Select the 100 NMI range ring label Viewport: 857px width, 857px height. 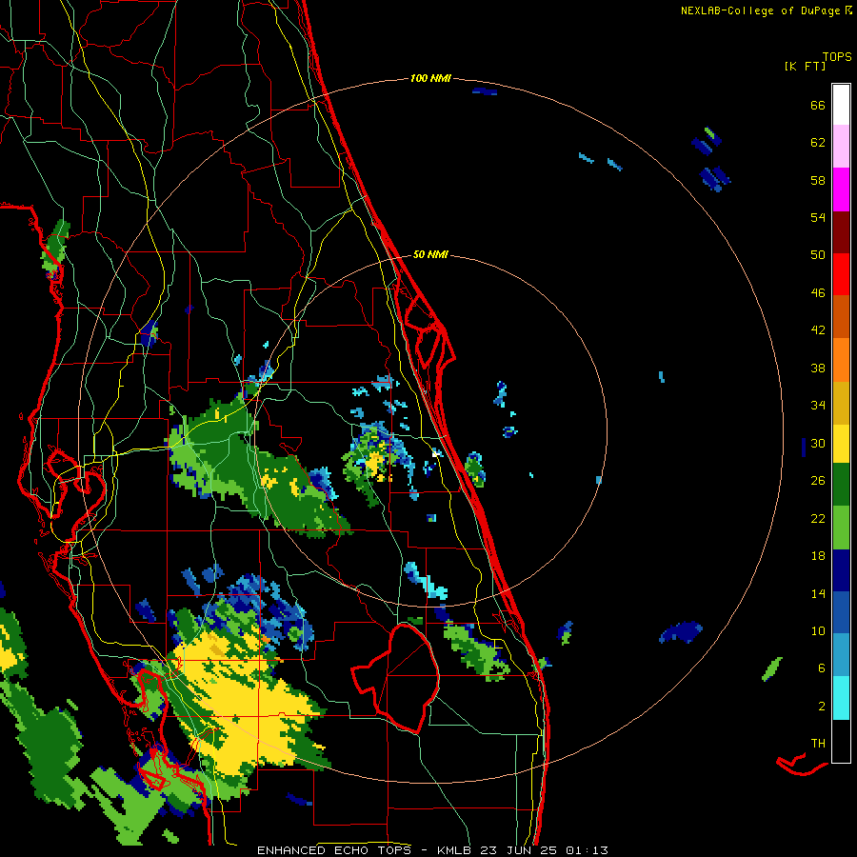430,78
